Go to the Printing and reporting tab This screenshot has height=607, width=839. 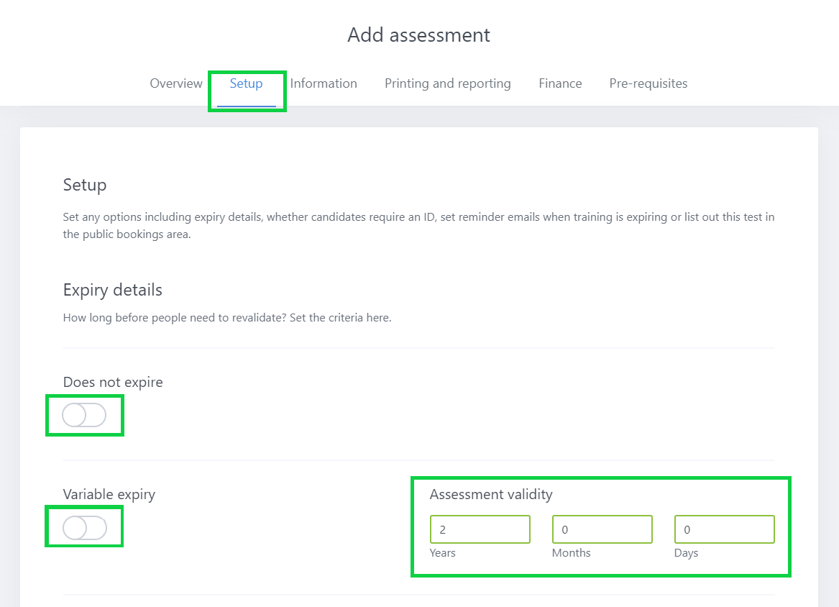coord(447,83)
